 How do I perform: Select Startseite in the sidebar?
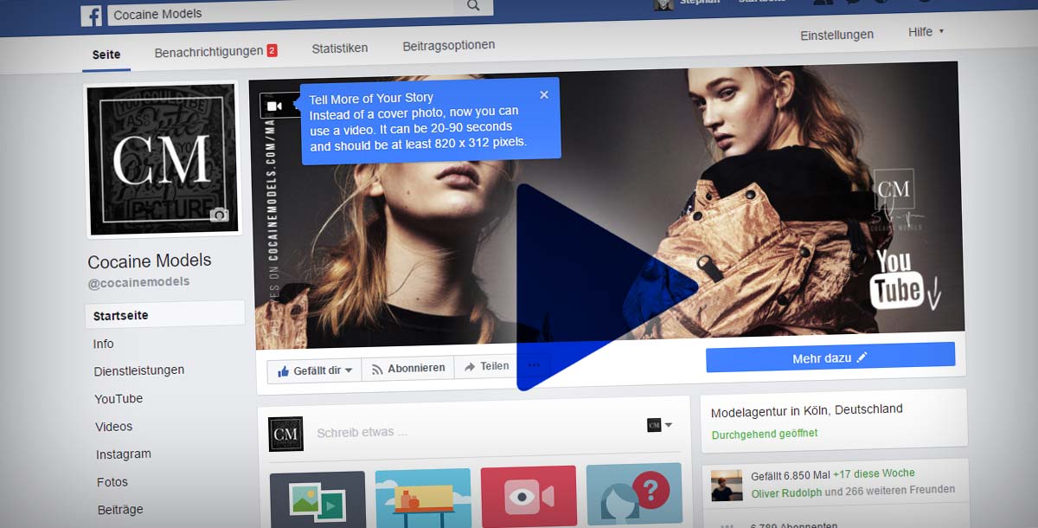pyautogui.click(x=165, y=315)
